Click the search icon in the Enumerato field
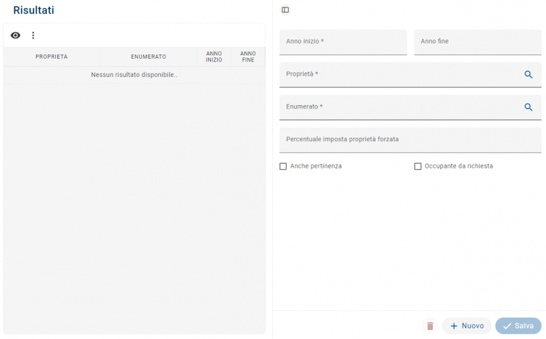This screenshot has width=546, height=339. coord(528,107)
